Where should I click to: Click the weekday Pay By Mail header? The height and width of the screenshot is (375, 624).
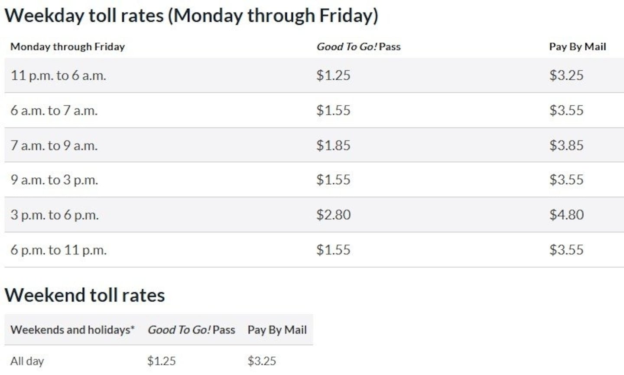577,47
